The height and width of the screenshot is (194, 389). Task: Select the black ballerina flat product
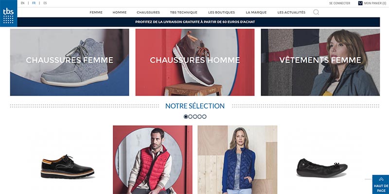pos(322,167)
